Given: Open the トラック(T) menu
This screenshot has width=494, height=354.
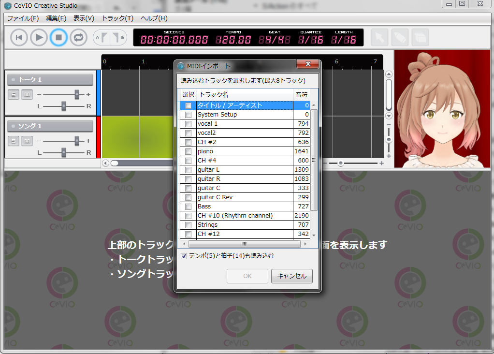Looking at the screenshot, I should pyautogui.click(x=117, y=18).
